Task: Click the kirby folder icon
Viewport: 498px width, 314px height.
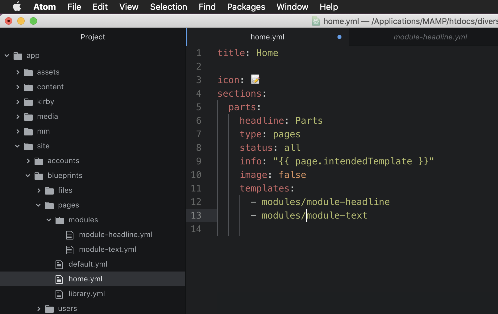Action: coord(28,102)
